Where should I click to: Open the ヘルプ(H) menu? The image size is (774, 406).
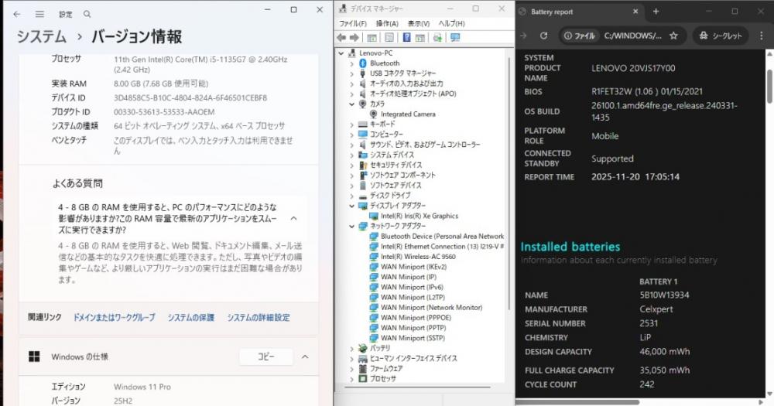pos(452,23)
